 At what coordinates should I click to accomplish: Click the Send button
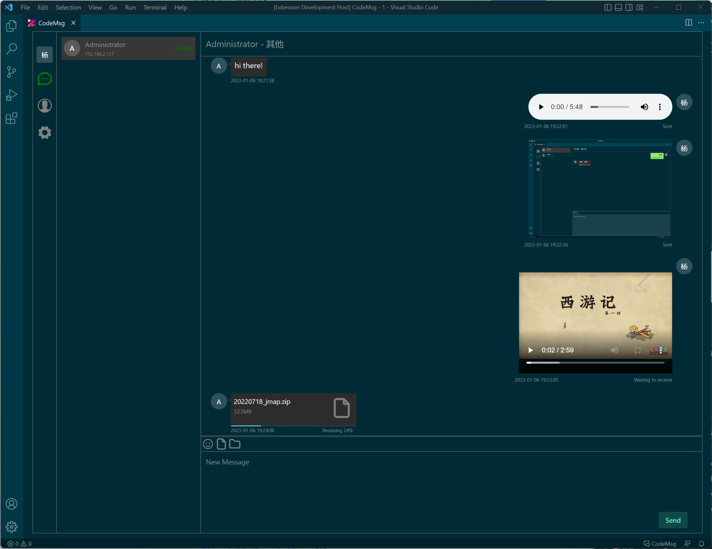click(673, 520)
